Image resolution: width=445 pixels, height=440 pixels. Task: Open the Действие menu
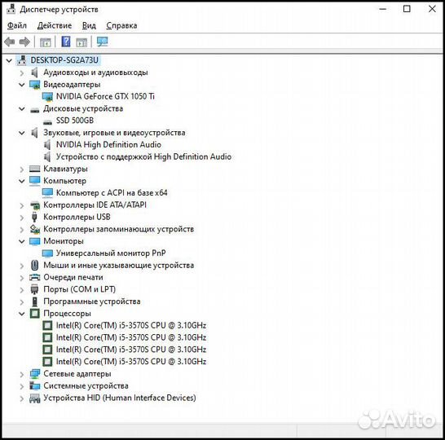click(55, 25)
